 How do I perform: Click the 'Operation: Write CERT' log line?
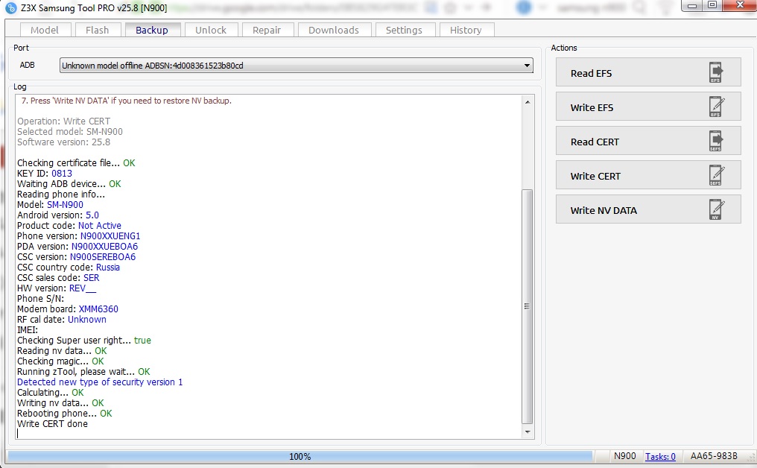pos(64,121)
